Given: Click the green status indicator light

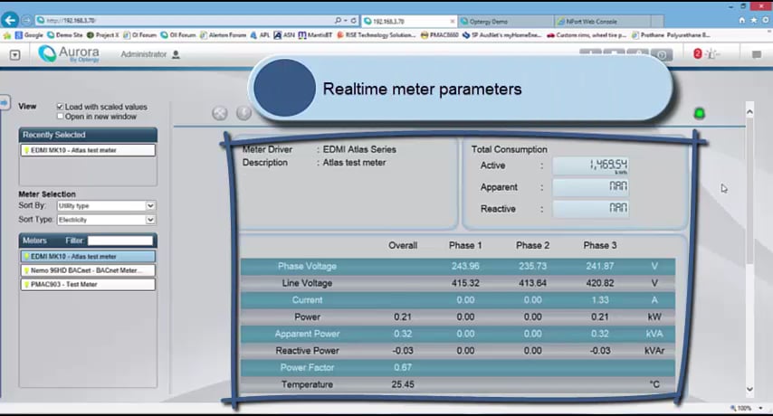Looking at the screenshot, I should pyautogui.click(x=699, y=114).
